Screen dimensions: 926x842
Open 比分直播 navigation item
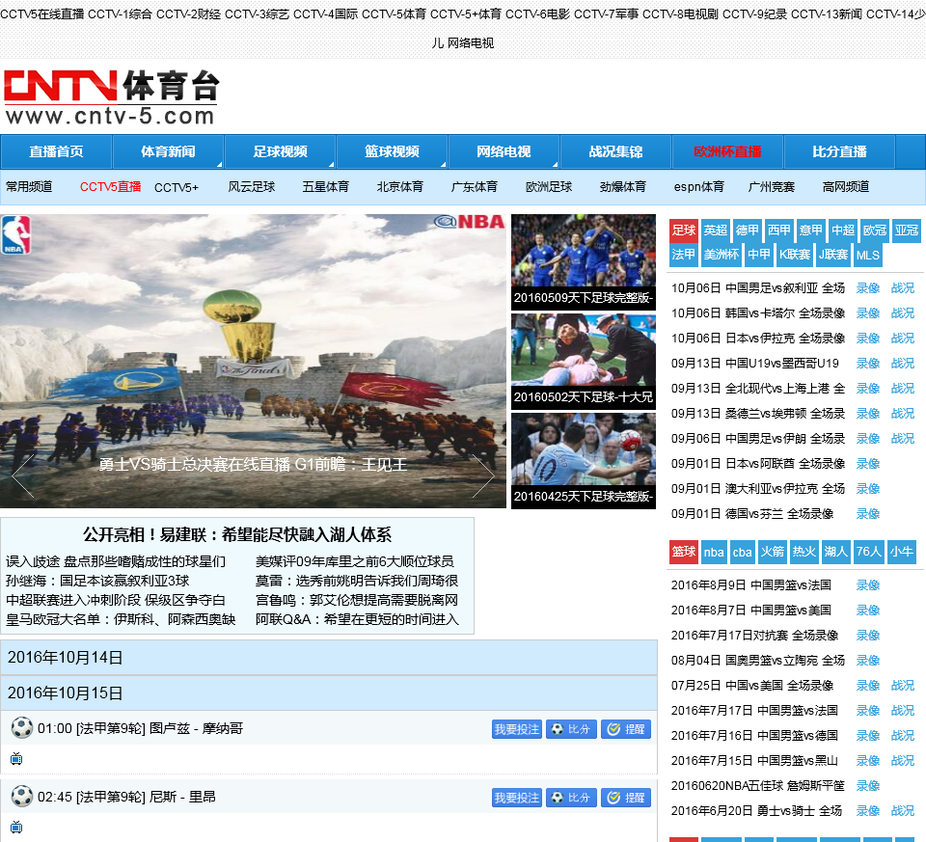[x=840, y=151]
